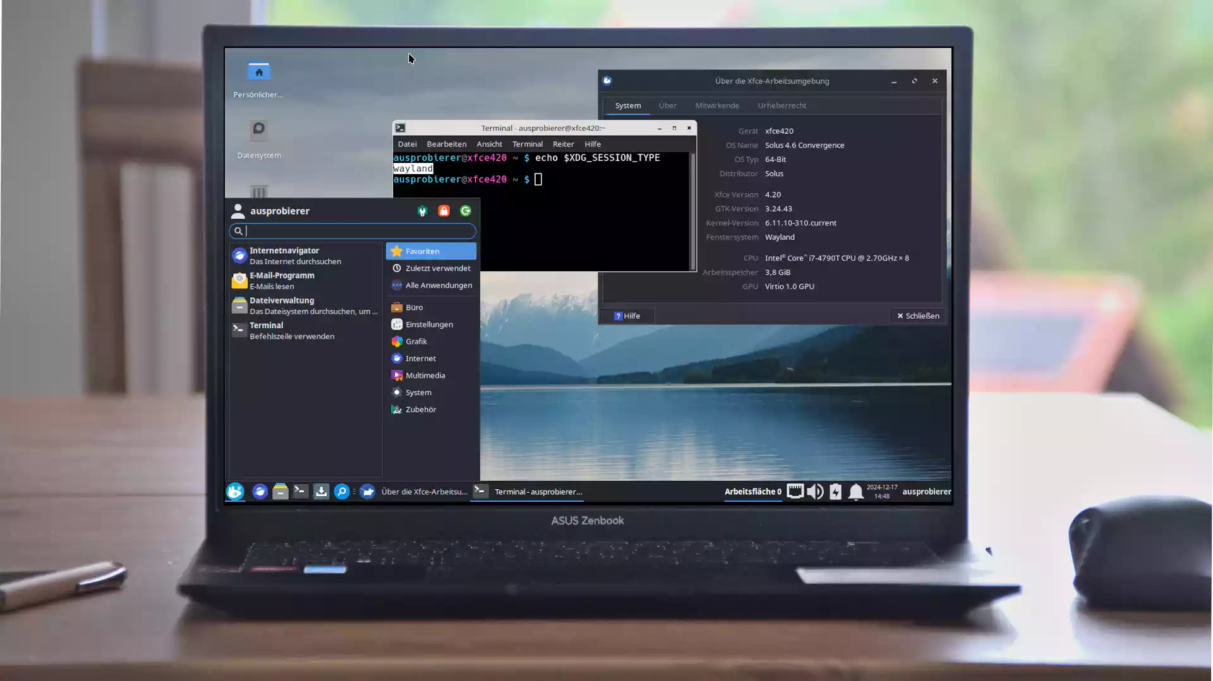Focus the Whisker menu search field
This screenshot has width=1213, height=681.
click(353, 231)
